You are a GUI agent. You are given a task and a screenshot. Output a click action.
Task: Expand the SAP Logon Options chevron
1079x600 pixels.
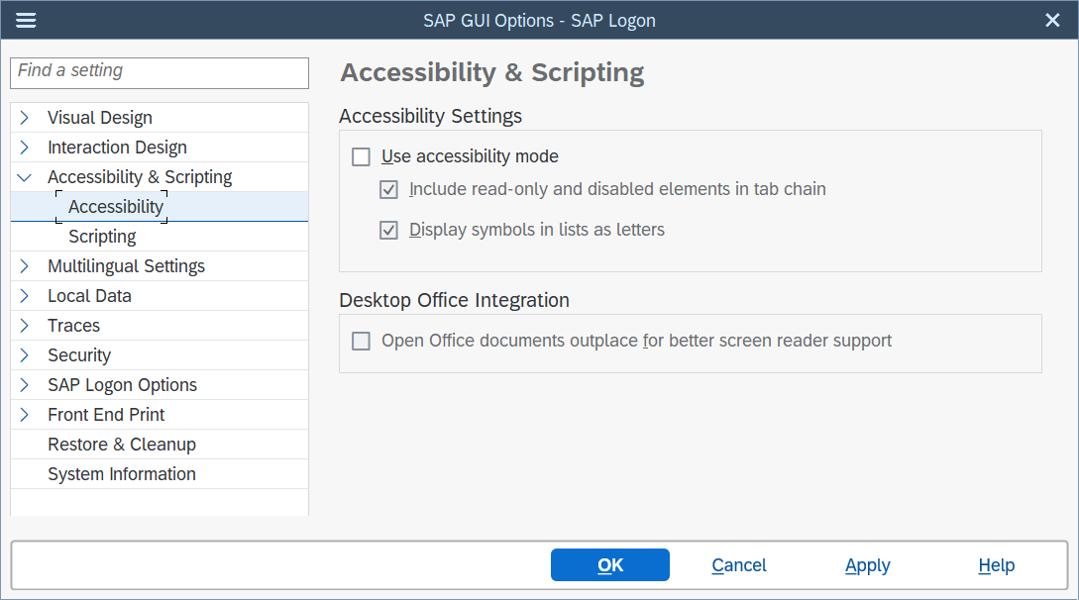tap(25, 385)
